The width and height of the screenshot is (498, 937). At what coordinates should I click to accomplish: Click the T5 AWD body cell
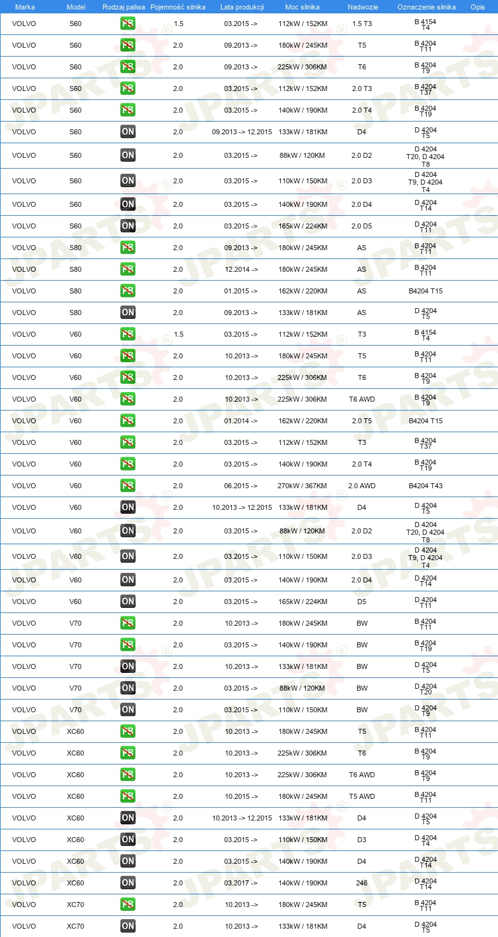[362, 796]
